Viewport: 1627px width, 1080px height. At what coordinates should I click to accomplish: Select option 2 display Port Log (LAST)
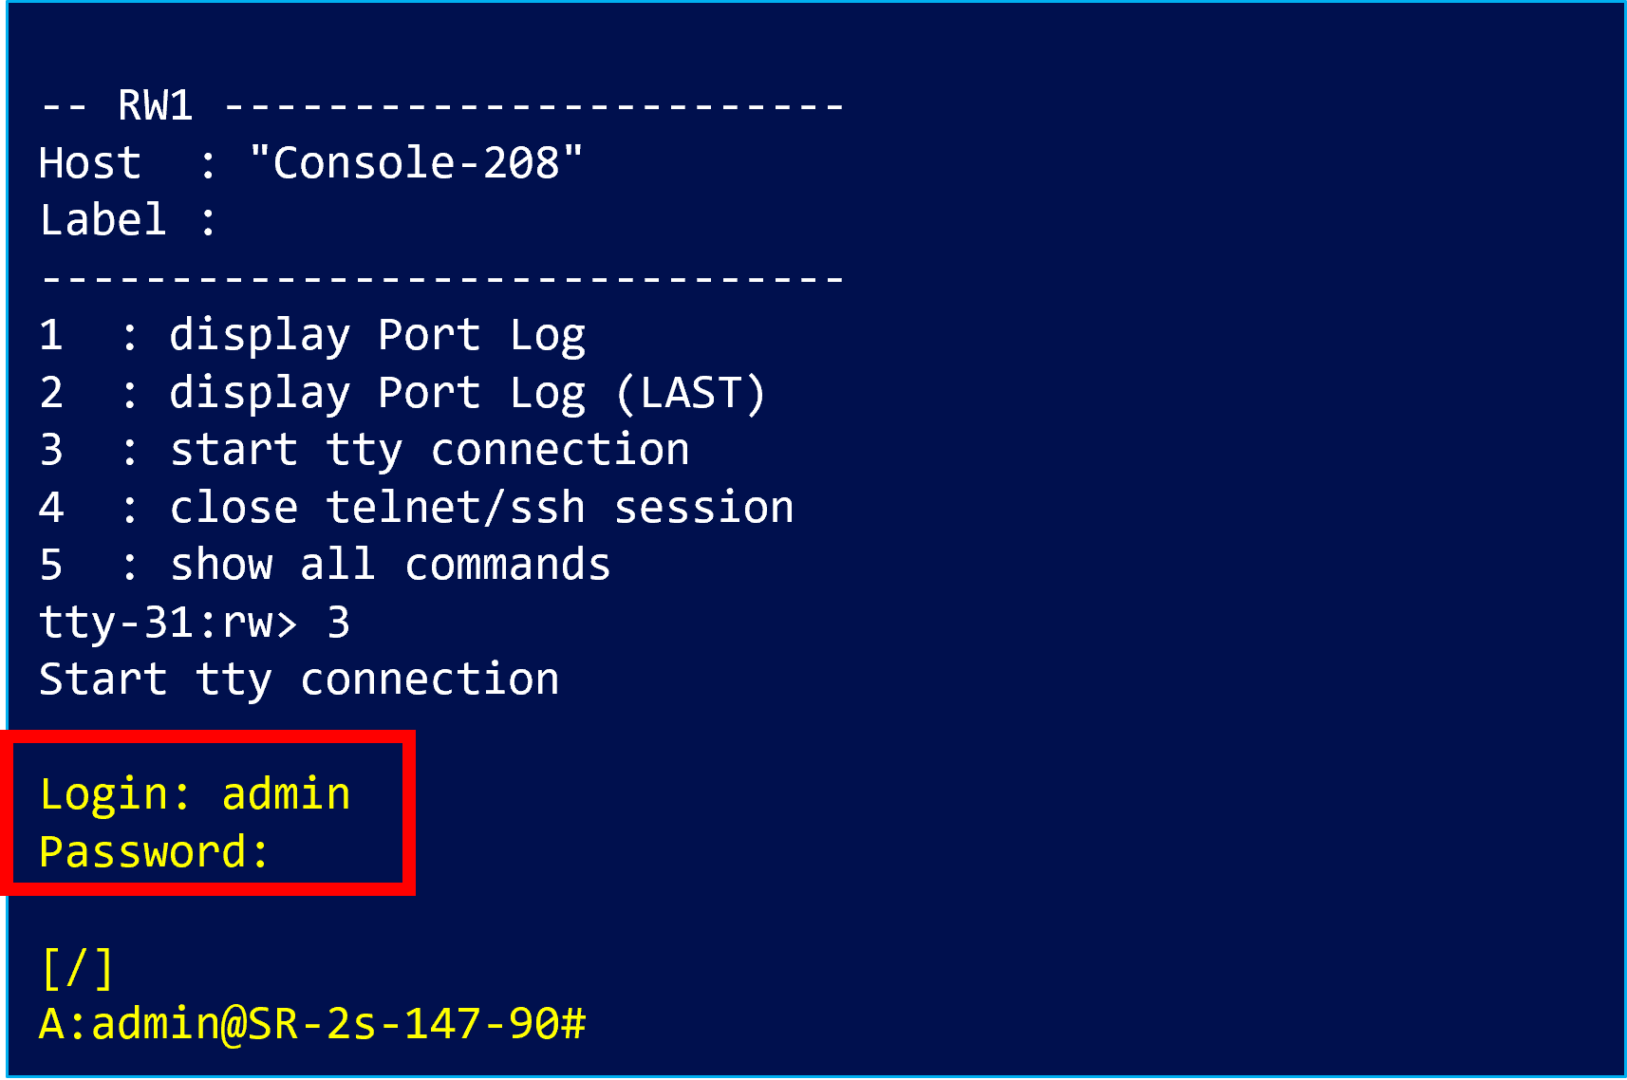465,394
